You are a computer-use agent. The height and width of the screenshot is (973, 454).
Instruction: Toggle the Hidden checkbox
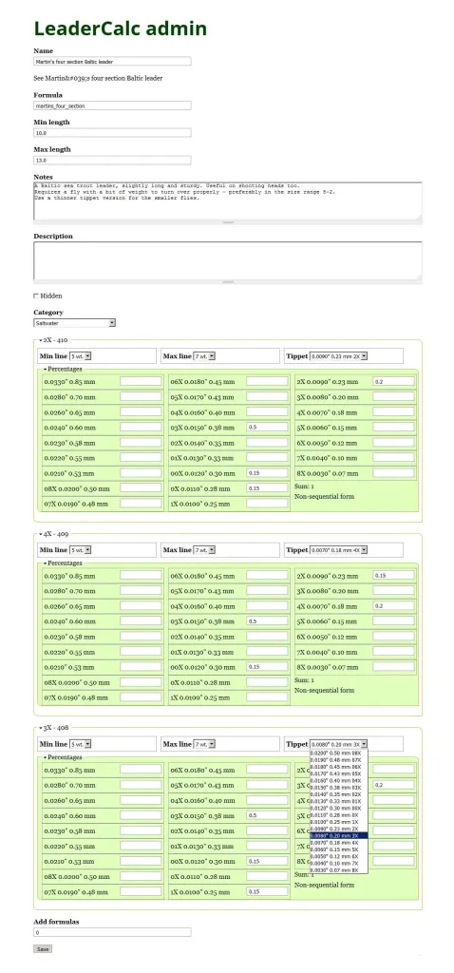click(x=36, y=296)
